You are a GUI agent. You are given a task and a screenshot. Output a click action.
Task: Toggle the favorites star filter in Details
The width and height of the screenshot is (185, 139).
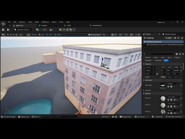180,54
